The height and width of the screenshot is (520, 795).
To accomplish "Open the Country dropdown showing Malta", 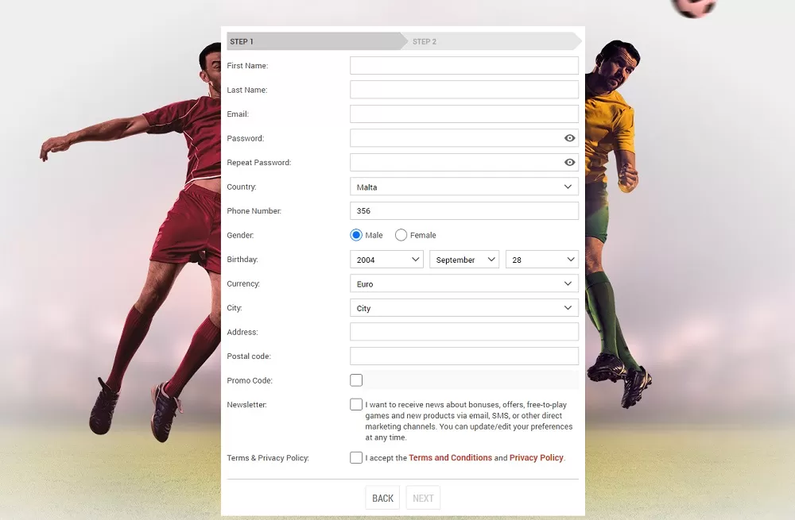I will click(x=463, y=187).
